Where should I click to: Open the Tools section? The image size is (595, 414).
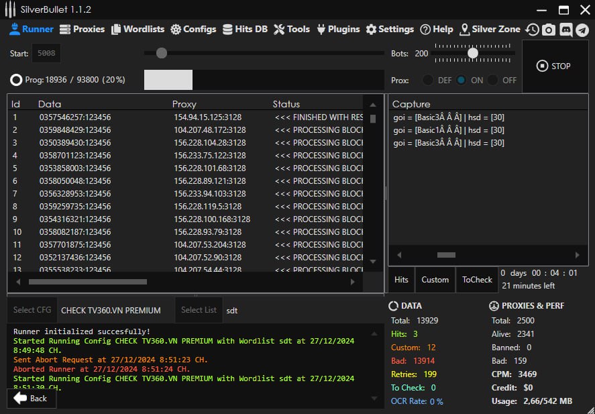click(292, 29)
